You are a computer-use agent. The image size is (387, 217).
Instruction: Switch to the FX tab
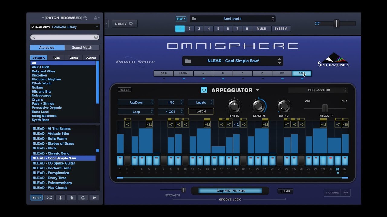pyautogui.click(x=282, y=73)
